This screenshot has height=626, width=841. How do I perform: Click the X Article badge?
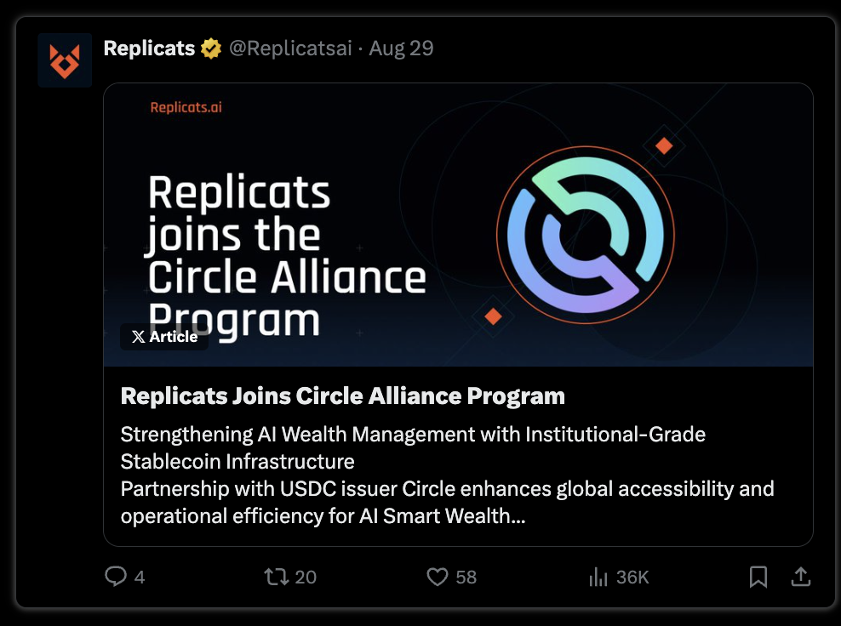point(164,337)
